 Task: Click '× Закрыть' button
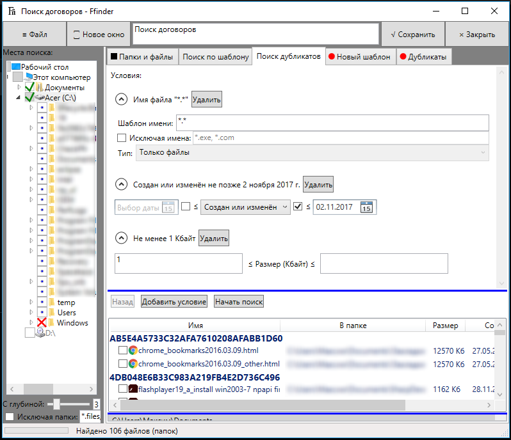click(477, 34)
